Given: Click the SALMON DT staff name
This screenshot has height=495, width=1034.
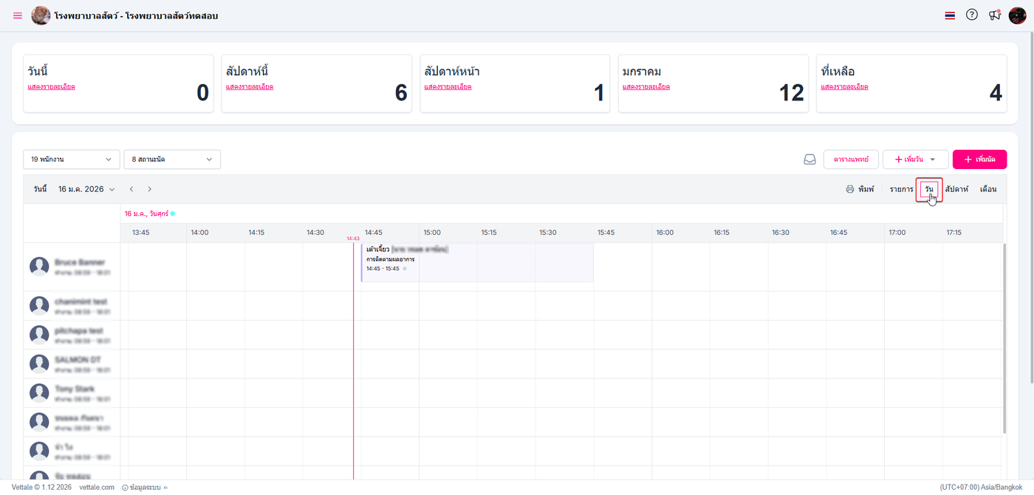Looking at the screenshot, I should pyautogui.click(x=78, y=360).
